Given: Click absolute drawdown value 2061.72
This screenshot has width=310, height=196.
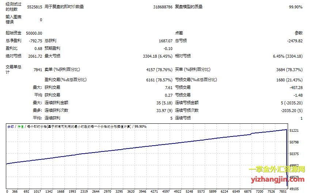Looking at the screenshot, I should click(x=35, y=56).
